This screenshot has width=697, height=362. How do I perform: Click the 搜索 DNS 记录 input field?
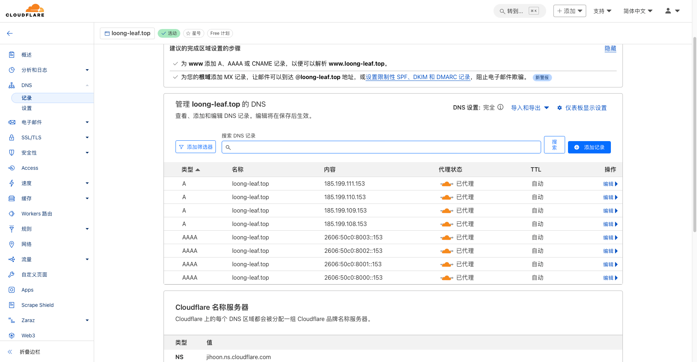tap(381, 147)
